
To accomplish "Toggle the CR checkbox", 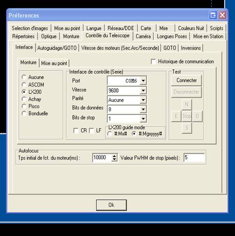I will click(76, 130).
